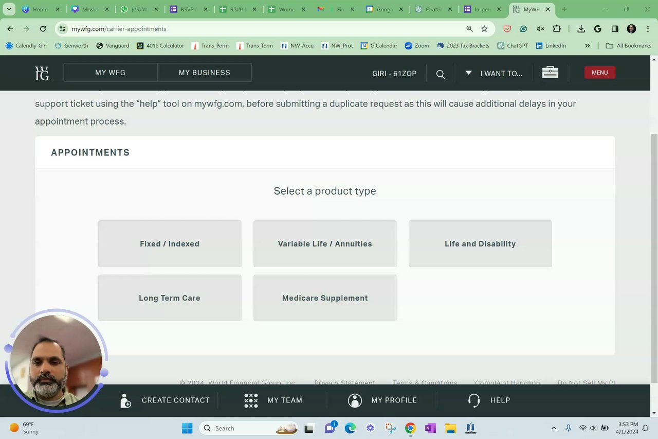
Task: Close the MyWFG browser tab
Action: pyautogui.click(x=547, y=9)
